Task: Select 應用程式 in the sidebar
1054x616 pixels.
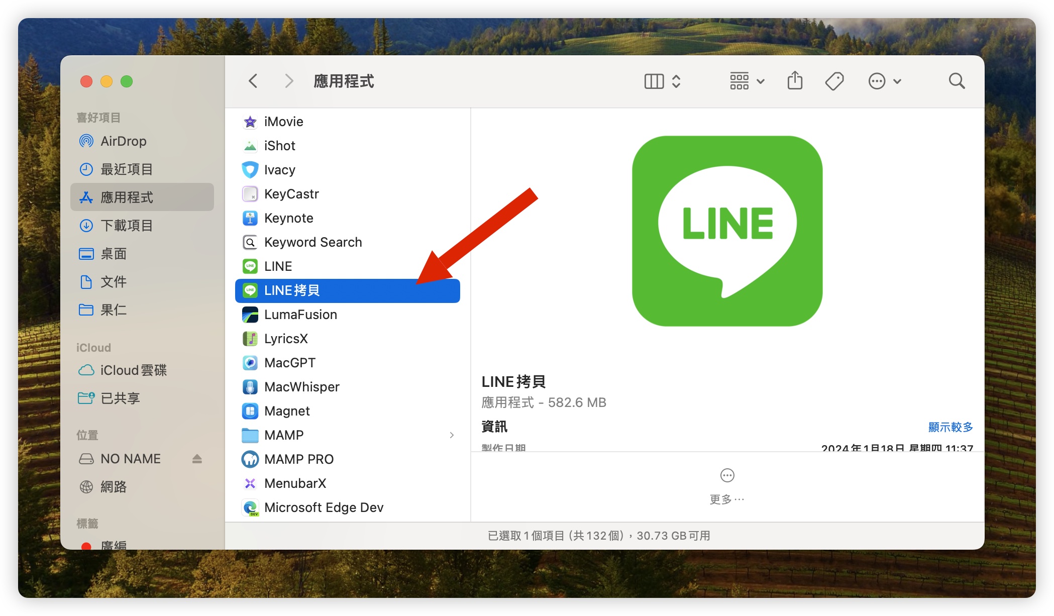Action: pyautogui.click(x=142, y=197)
